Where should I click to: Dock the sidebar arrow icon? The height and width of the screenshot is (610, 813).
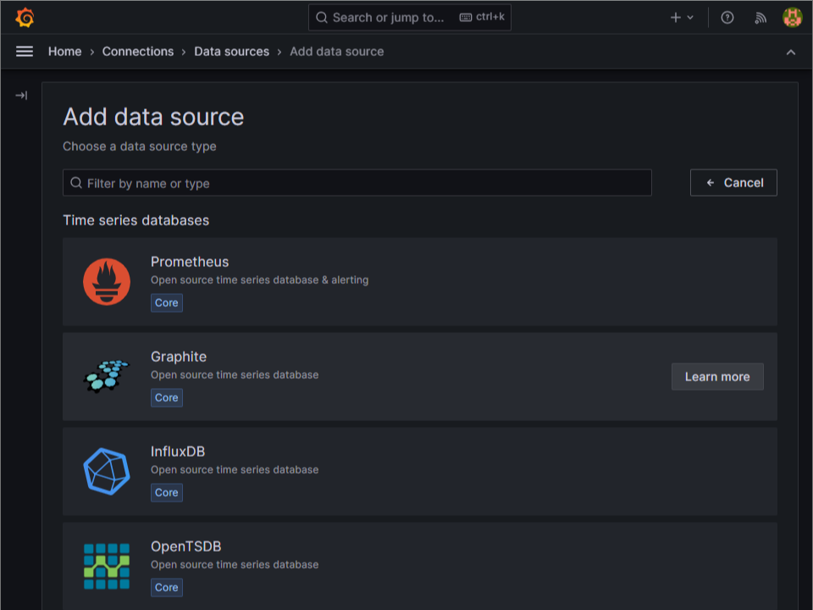[21, 96]
